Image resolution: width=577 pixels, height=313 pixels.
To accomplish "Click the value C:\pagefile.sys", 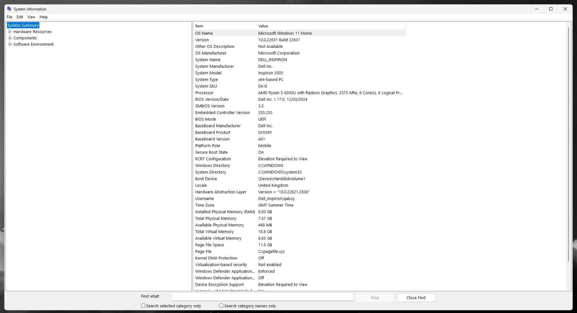I will 271,252.
